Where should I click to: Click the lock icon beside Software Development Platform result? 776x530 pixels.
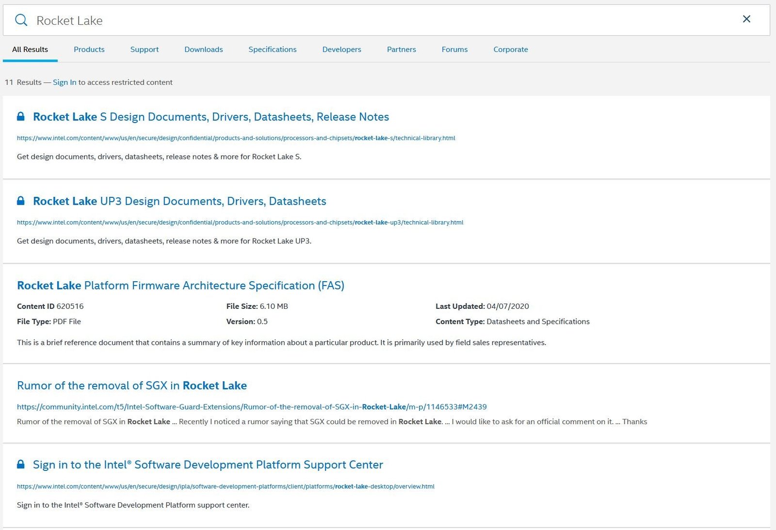21,464
